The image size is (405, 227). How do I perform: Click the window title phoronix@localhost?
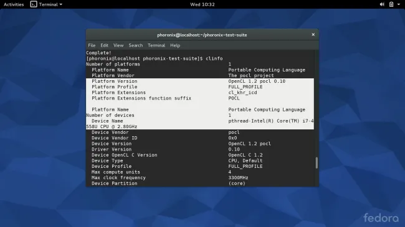tap(202, 35)
